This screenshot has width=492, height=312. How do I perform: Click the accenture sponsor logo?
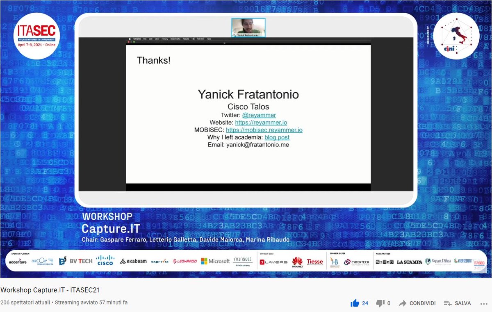point(18,262)
